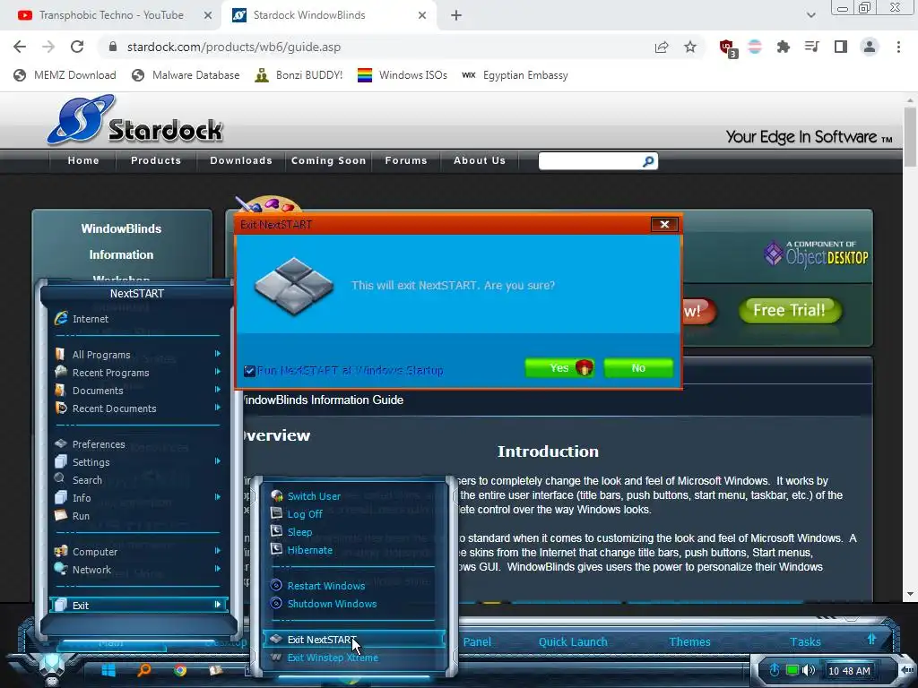918x688 pixels.
Task: Click the Documents folder icon
Action: [60, 390]
